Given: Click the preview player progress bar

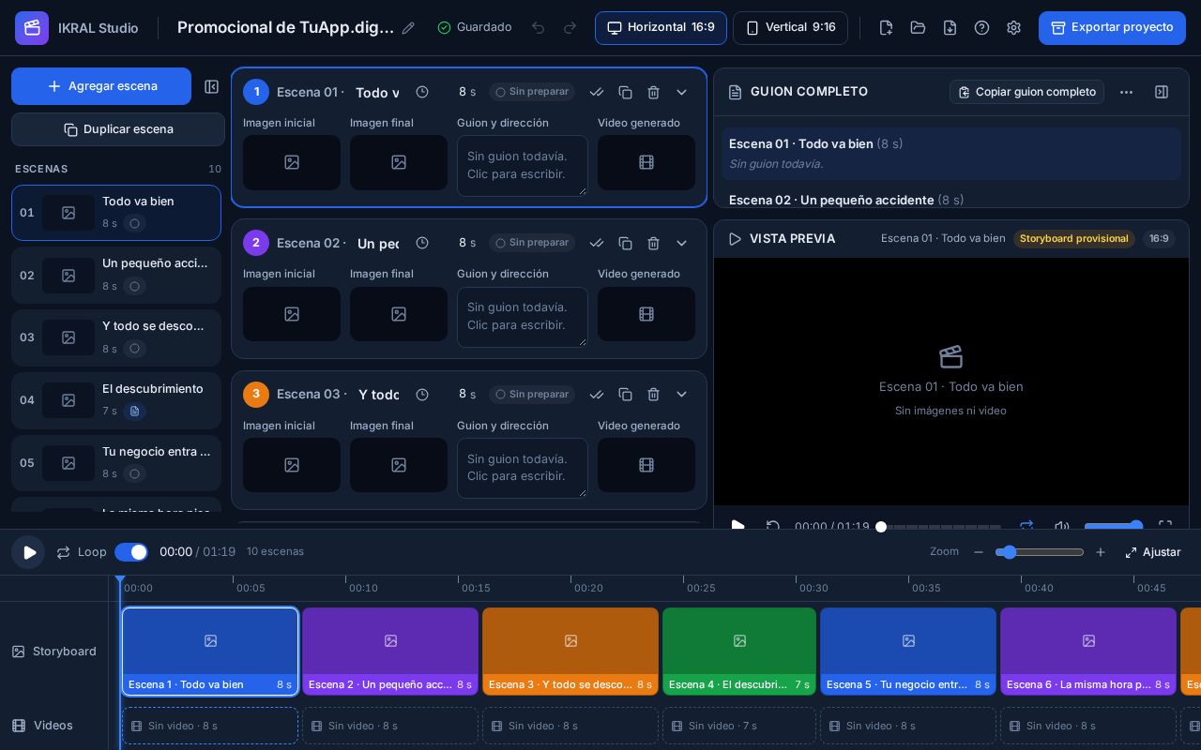Looking at the screenshot, I should pyautogui.click(x=941, y=527).
